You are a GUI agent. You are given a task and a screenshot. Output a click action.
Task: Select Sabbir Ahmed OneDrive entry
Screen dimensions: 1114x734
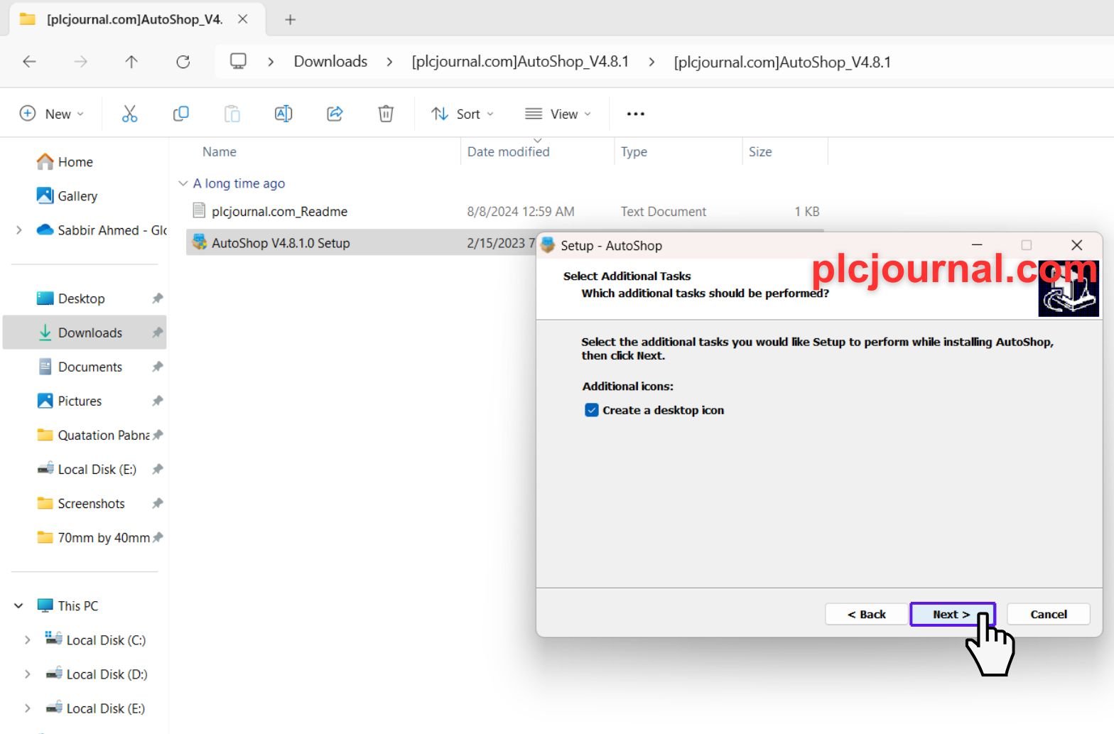tap(102, 230)
